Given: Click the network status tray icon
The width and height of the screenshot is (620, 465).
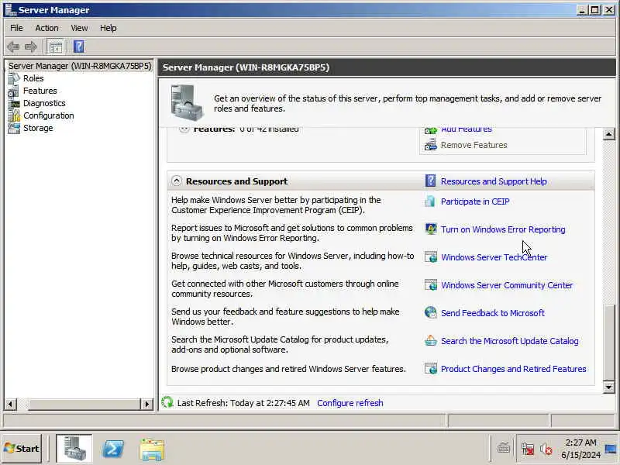Looking at the screenshot, I should pos(528,449).
